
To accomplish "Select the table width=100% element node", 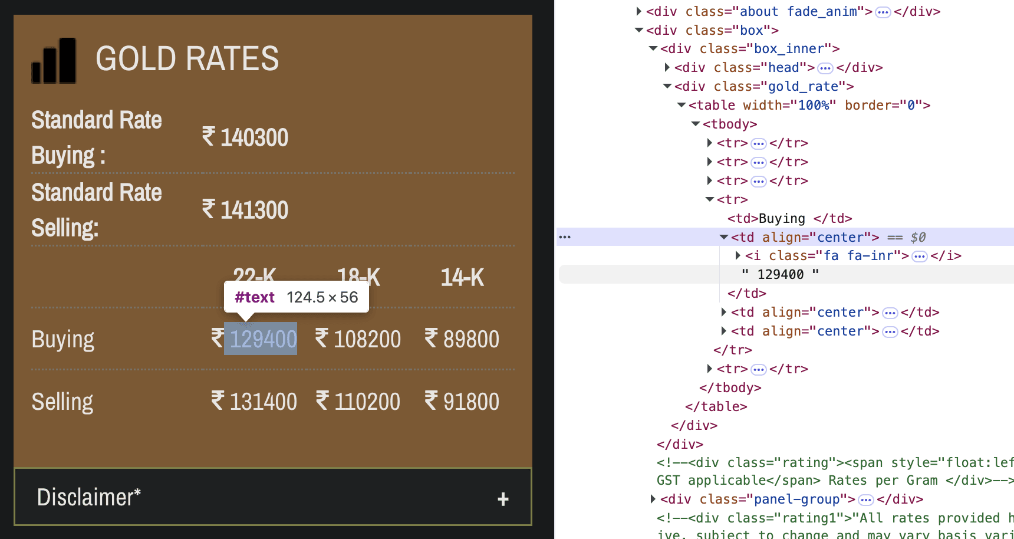I will pyautogui.click(x=809, y=106).
